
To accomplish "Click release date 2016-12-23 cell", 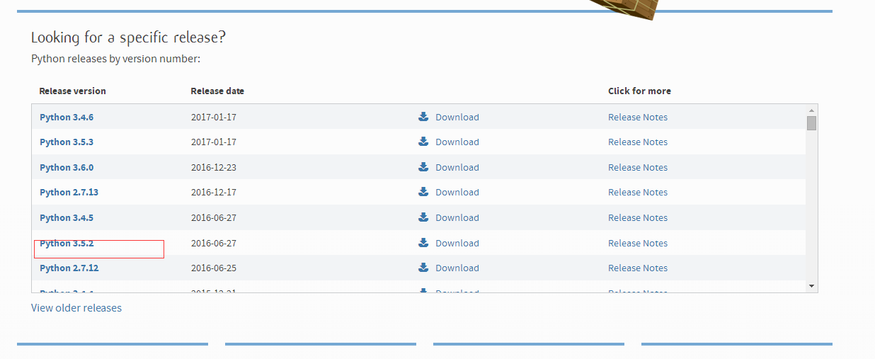I will (x=214, y=168).
